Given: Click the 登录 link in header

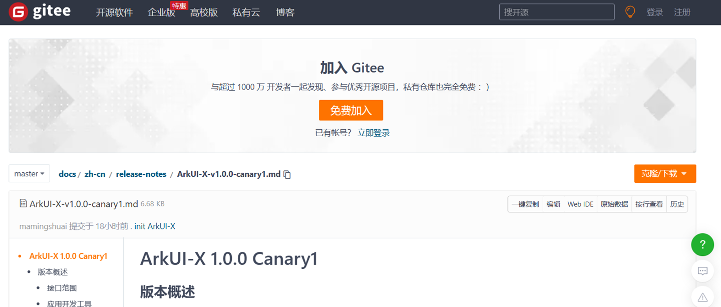Looking at the screenshot, I should tap(654, 13).
